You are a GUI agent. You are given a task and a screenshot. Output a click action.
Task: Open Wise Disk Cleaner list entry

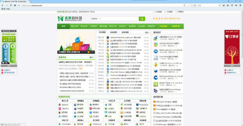(126, 72)
